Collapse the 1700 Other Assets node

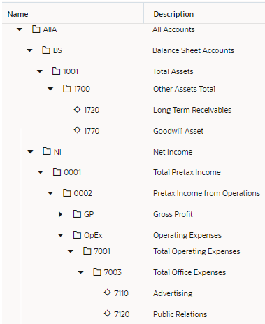pos(50,89)
